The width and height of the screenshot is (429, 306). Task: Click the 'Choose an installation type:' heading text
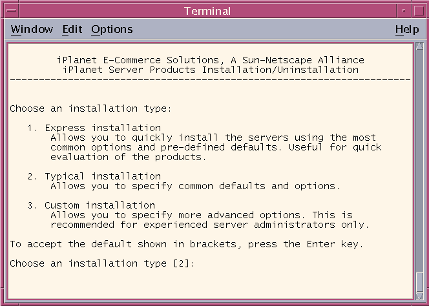tap(90, 108)
